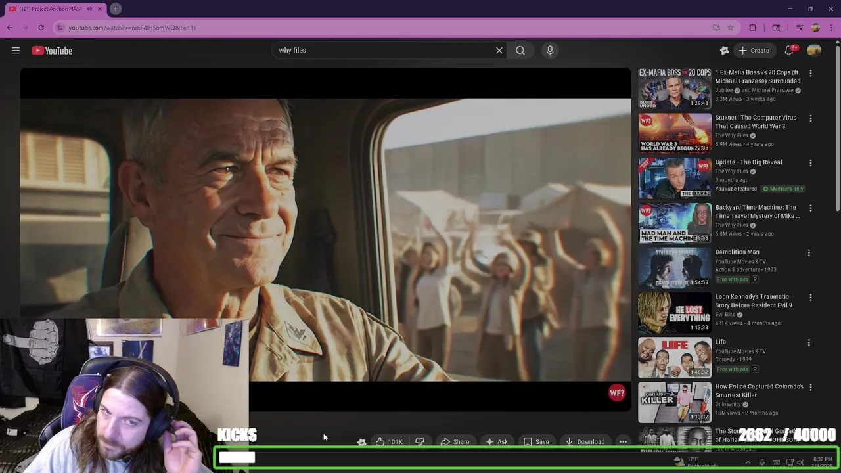This screenshot has height=473, width=841.
Task: Open options for the movie Life
Action: tap(809, 342)
